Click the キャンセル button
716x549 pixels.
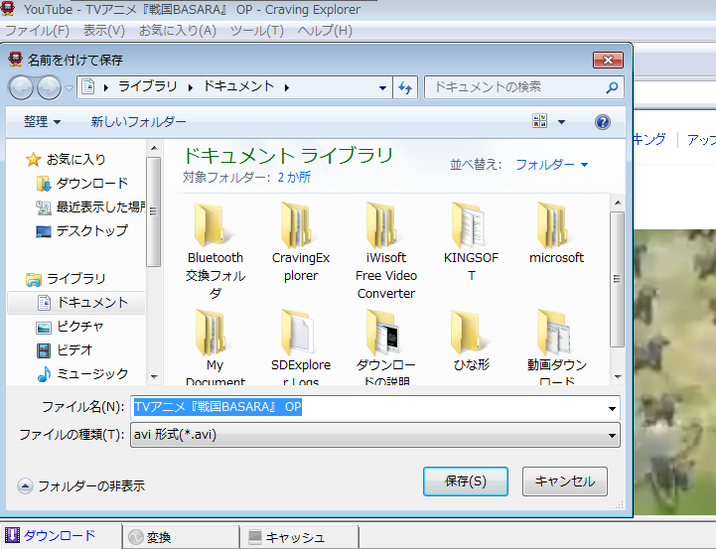(x=565, y=481)
